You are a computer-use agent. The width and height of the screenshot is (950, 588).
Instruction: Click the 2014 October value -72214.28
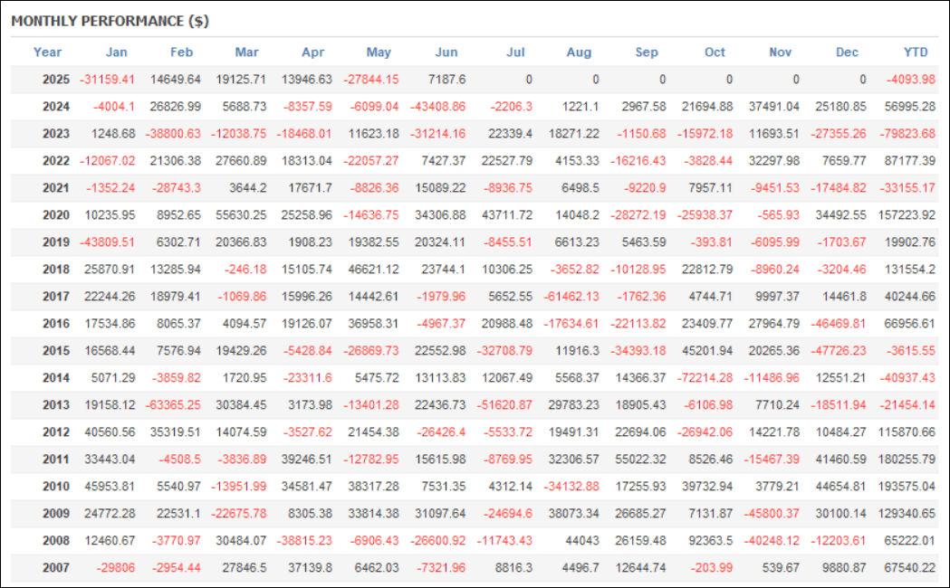click(705, 378)
